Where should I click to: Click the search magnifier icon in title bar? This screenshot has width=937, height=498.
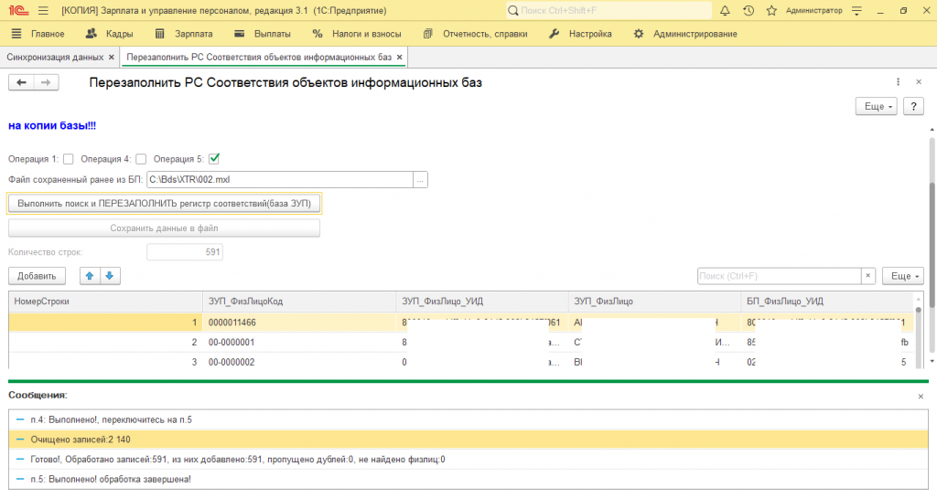(x=512, y=11)
